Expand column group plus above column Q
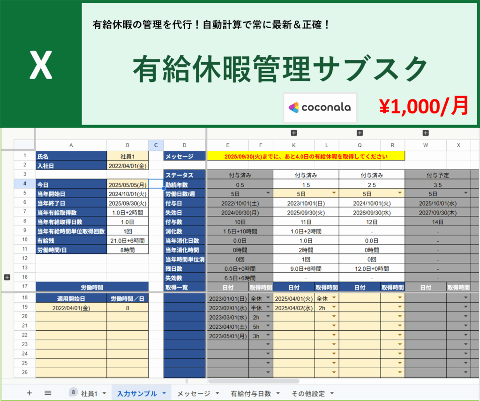Viewport: 480px width, 401px height. coord(360,133)
